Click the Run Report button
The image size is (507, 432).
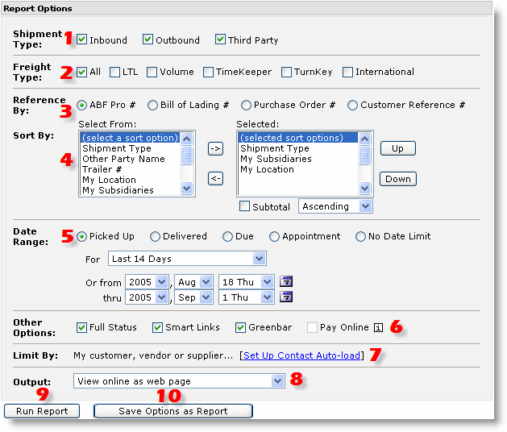(42, 411)
